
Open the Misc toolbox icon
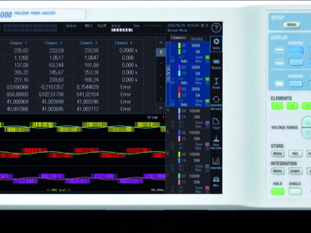click(217, 181)
